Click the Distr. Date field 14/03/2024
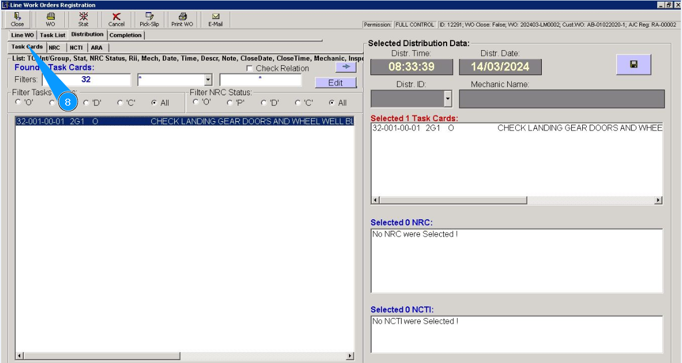This screenshot has width=682, height=363. [500, 67]
